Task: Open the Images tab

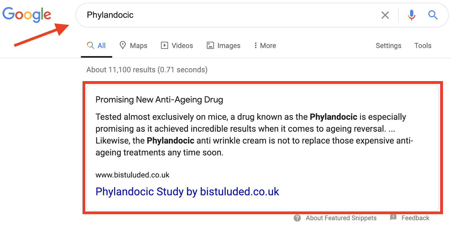Action: tap(224, 45)
